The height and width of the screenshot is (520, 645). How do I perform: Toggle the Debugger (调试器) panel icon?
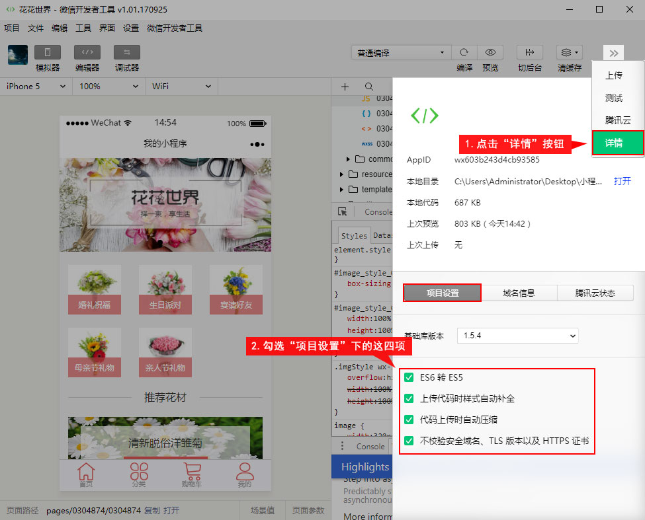tap(126, 53)
